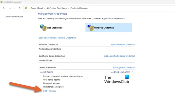Click Restore Credentials link

click(x=67, y=38)
